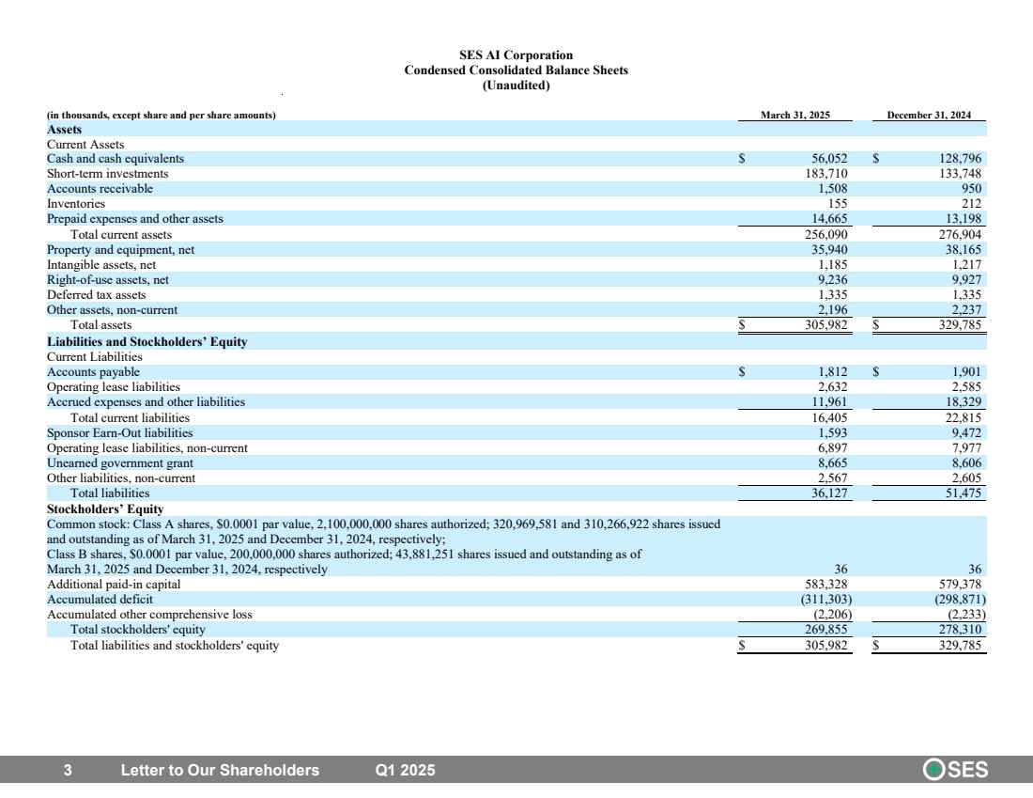Click the value 18,329
The image size is (1033, 798).
(964, 401)
